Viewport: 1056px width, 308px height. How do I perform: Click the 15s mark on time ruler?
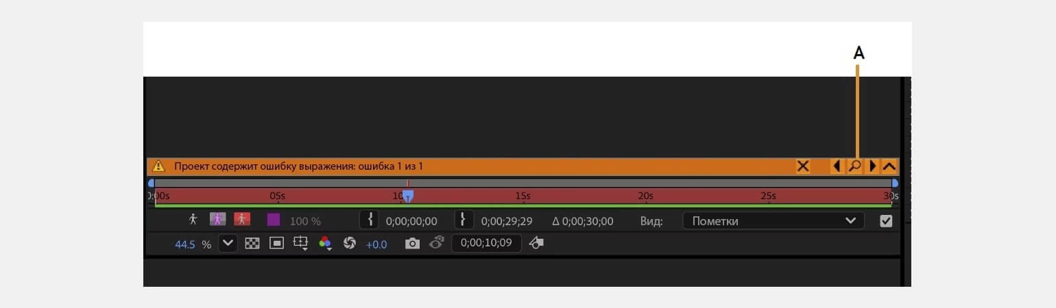[x=523, y=196]
